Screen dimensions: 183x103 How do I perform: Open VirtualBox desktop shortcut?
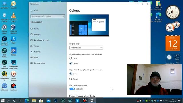click(x=13, y=29)
